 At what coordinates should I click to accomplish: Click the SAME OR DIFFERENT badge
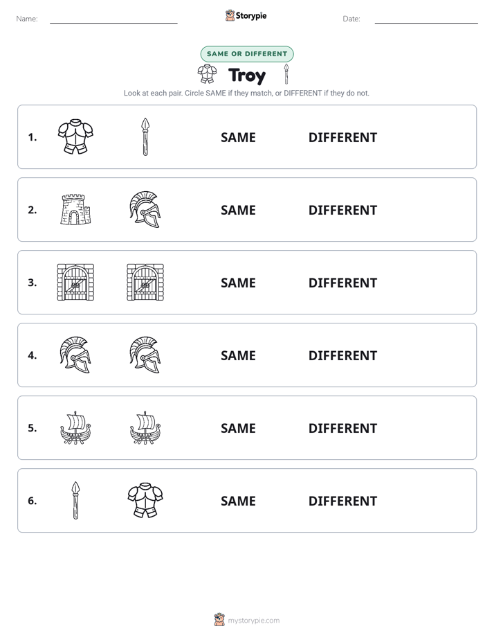coord(247,54)
